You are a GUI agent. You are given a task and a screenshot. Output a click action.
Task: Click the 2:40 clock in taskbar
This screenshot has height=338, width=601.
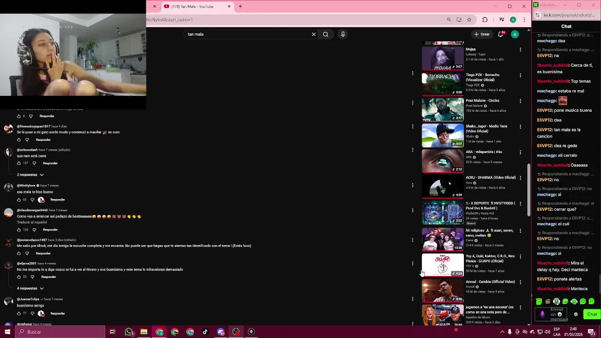point(574,329)
